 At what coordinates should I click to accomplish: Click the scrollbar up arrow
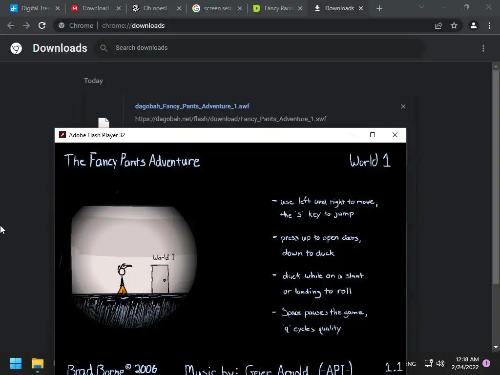point(496,66)
